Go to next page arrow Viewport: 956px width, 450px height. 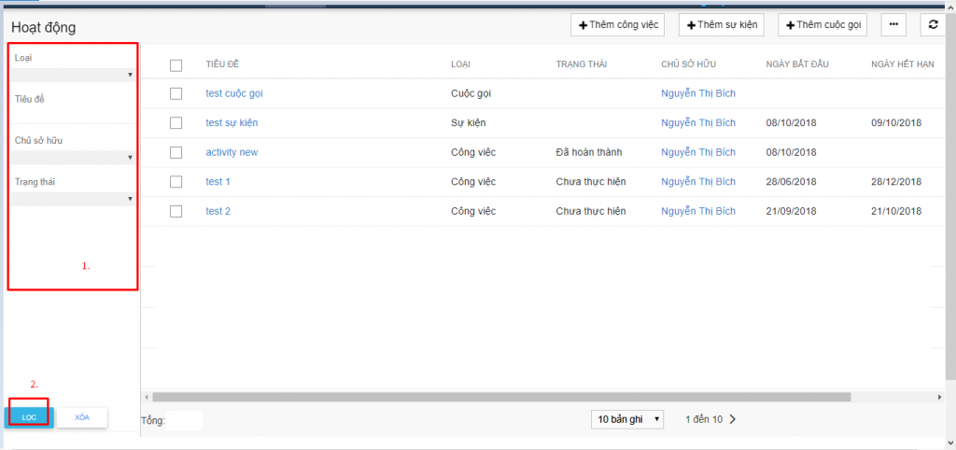[733, 419]
